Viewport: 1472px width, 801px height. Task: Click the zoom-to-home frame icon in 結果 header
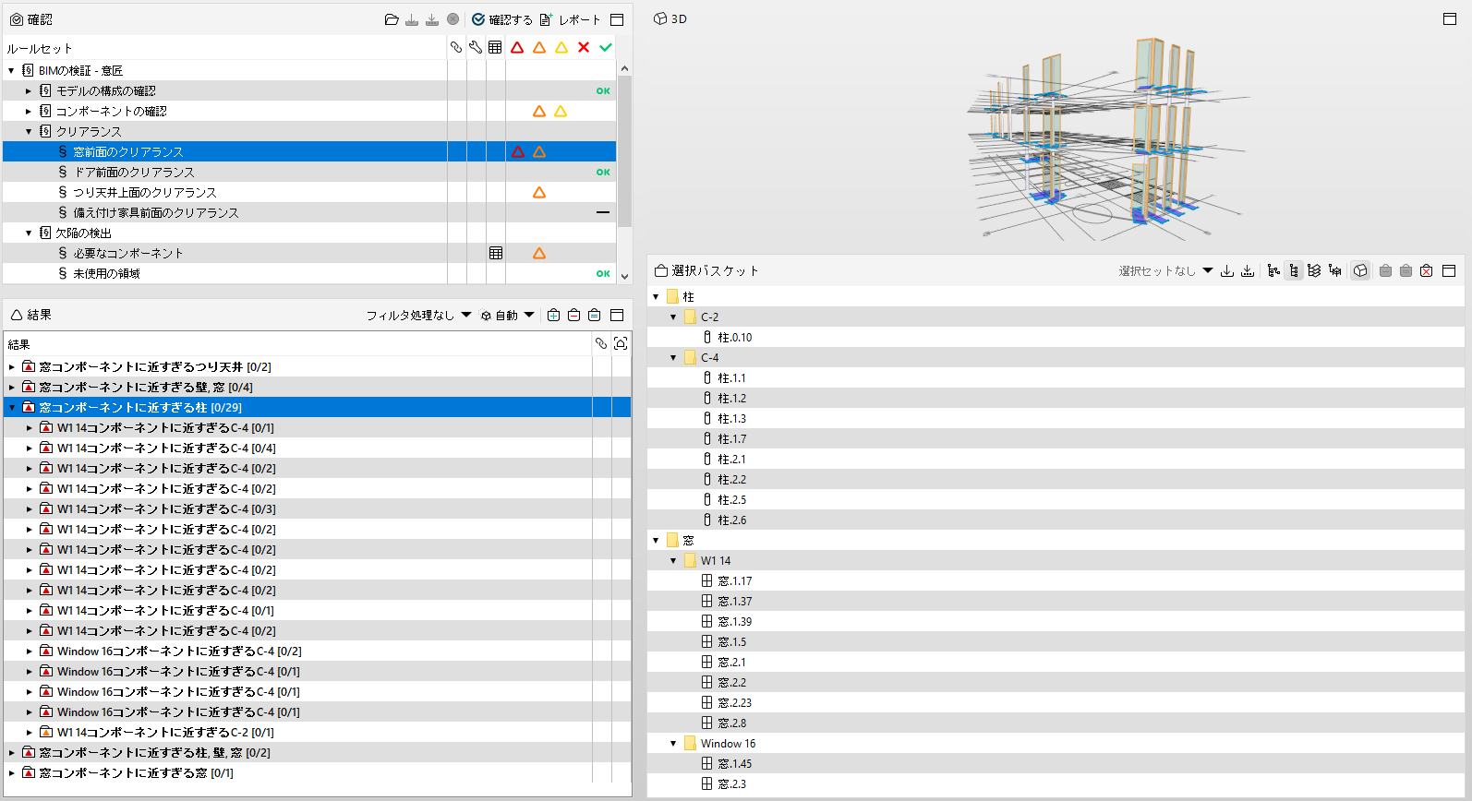(x=621, y=343)
